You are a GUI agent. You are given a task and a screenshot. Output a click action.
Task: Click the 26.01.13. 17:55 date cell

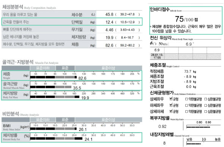(157, 56)
